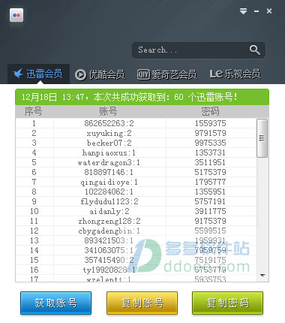Click password 9791579
285x323 pixels.
tap(211, 133)
